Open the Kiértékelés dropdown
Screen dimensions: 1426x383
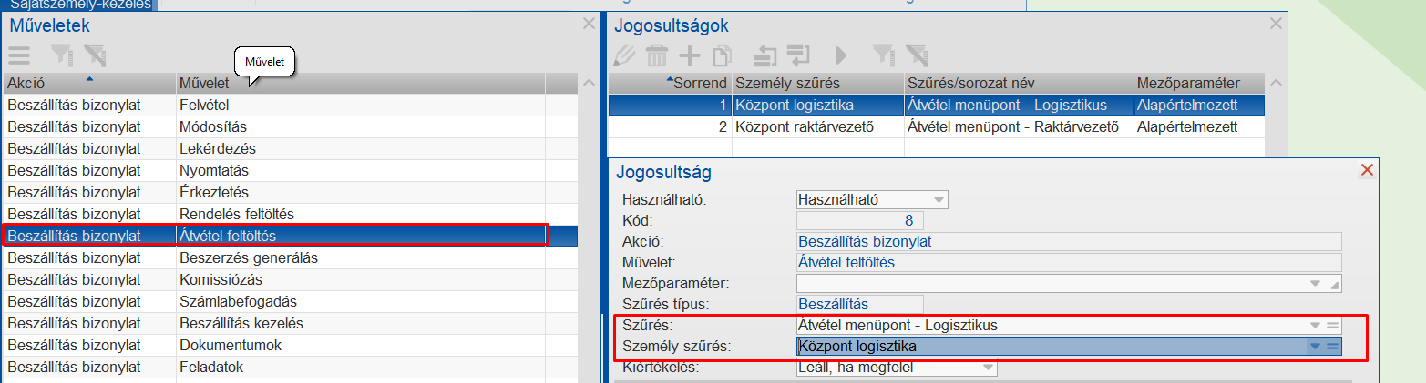tap(988, 368)
